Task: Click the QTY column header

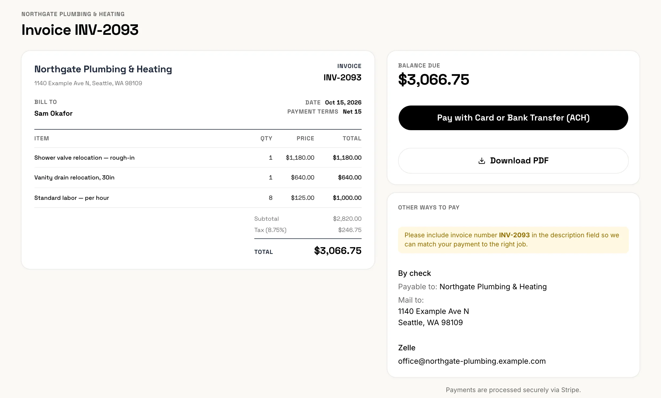Action: (x=266, y=138)
